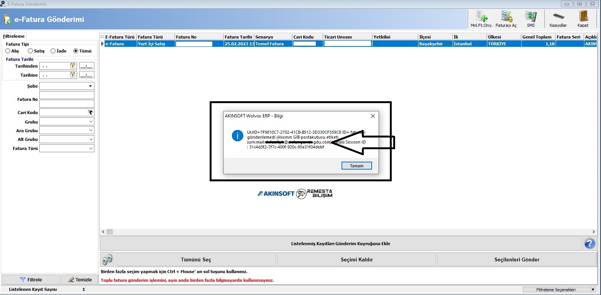Click the grid column chooser icon
Viewport: 601px width, 295px height.
[x=102, y=37]
